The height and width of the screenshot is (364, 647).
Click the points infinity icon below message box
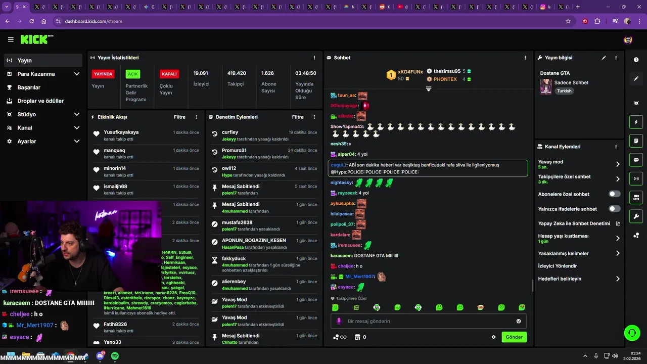pos(340,337)
